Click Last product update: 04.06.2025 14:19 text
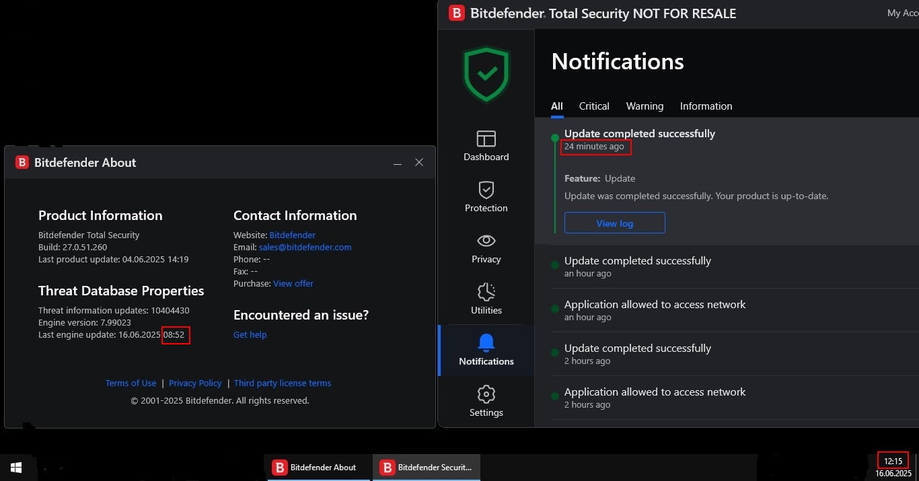The width and height of the screenshot is (919, 481). (x=113, y=259)
